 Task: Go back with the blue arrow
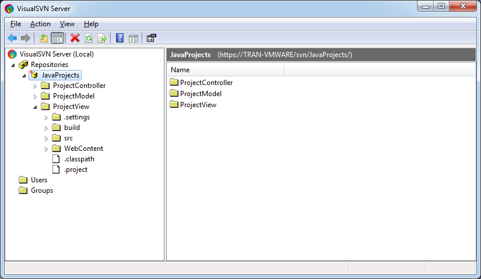click(x=12, y=38)
